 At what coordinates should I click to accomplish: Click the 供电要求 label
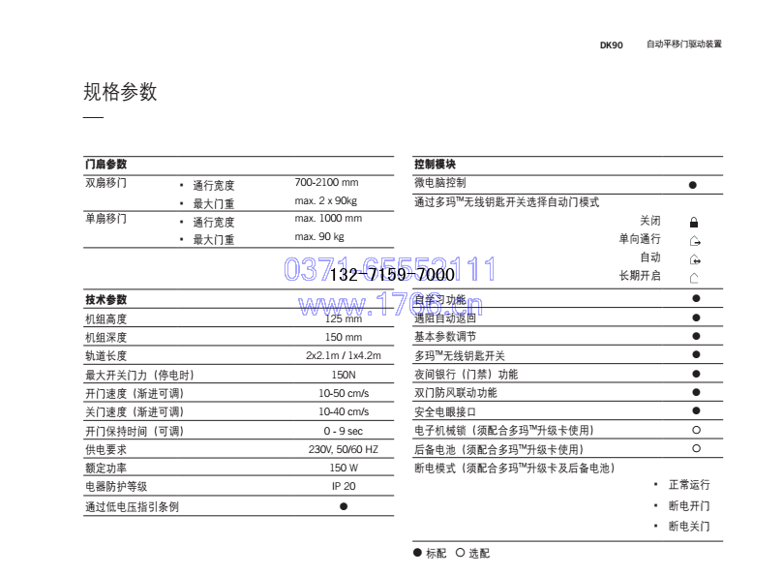click(x=105, y=449)
